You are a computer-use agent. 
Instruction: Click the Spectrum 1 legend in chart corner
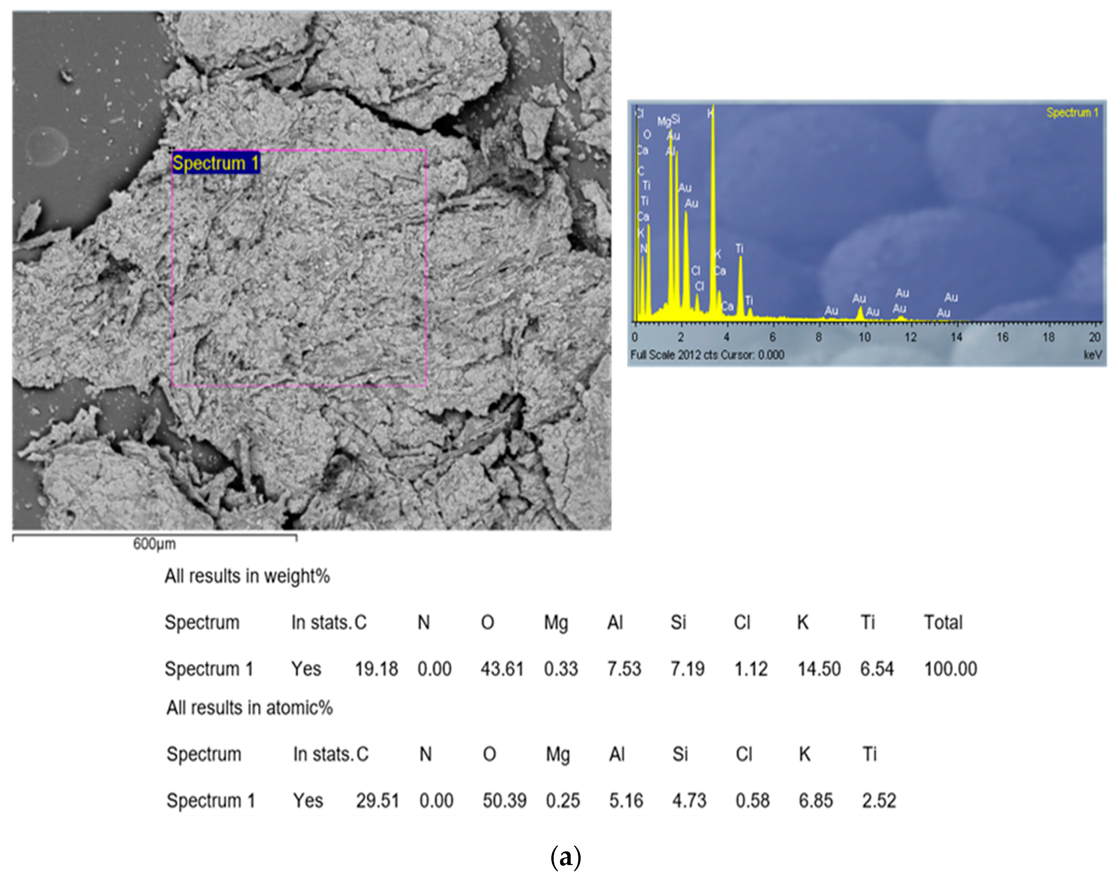point(1072,113)
